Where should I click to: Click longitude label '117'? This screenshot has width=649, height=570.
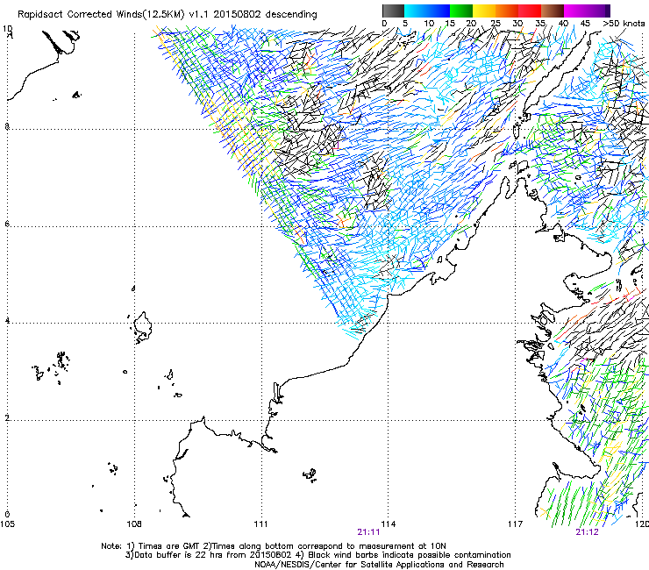tap(515, 524)
